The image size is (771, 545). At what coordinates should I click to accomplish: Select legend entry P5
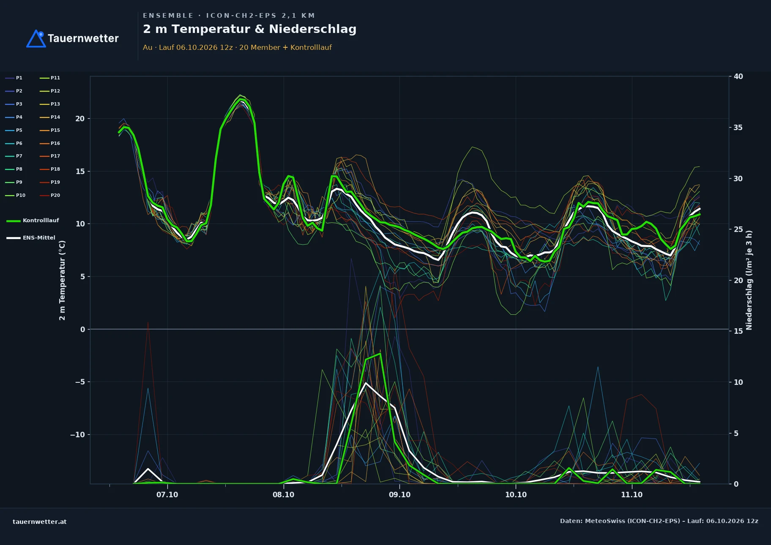click(14, 131)
